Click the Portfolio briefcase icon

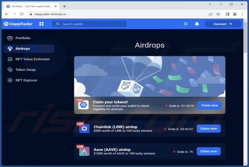(x=10, y=38)
